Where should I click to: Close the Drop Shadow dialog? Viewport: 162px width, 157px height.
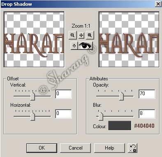(x=158, y=4)
